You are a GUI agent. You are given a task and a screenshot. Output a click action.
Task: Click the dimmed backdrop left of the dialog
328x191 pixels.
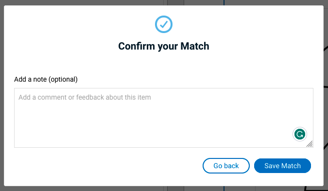click(1, 95)
